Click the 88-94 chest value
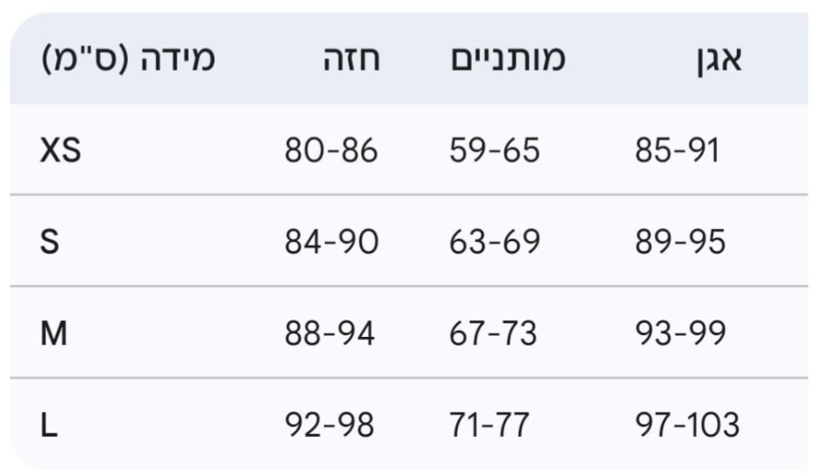This screenshot has height=474, width=830. click(x=329, y=333)
